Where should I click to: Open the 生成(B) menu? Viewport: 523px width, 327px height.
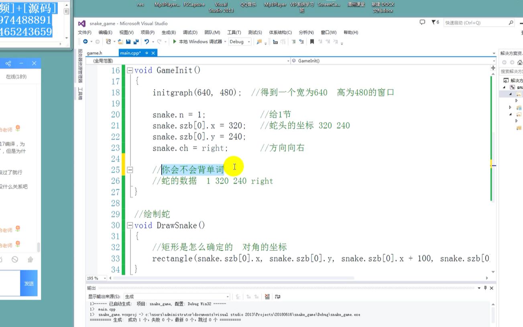click(169, 32)
